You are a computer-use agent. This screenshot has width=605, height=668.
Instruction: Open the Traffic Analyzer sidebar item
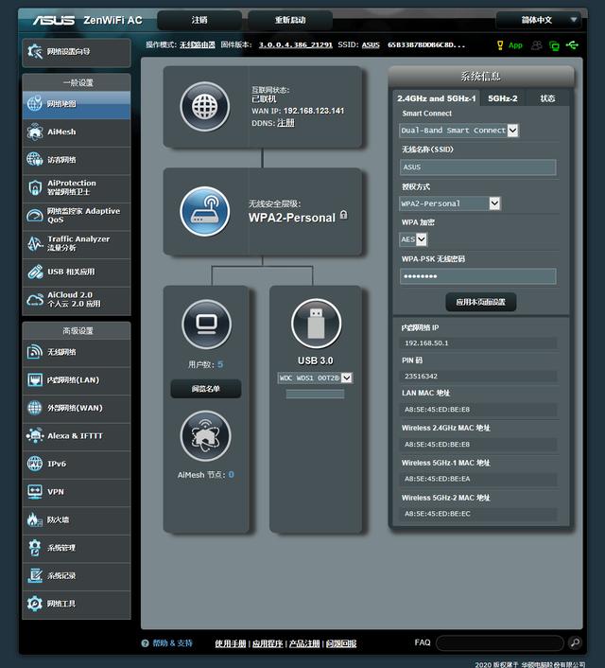tap(76, 243)
